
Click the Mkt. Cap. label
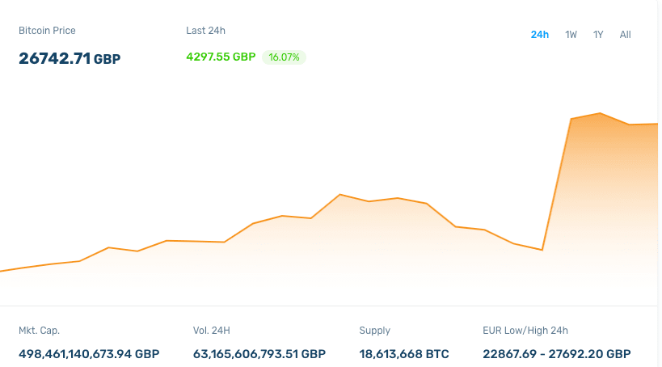(39, 331)
